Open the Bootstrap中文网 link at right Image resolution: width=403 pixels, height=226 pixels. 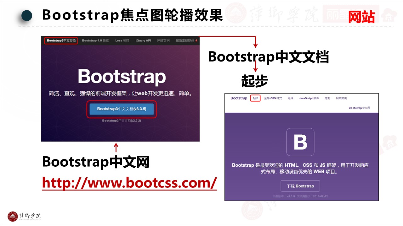point(359,108)
